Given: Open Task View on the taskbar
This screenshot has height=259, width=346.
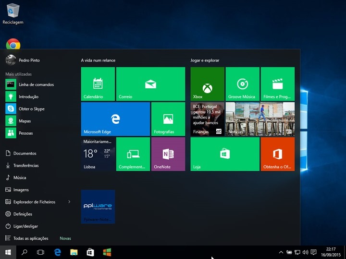Looking at the screenshot, I should pyautogui.click(x=40, y=252).
